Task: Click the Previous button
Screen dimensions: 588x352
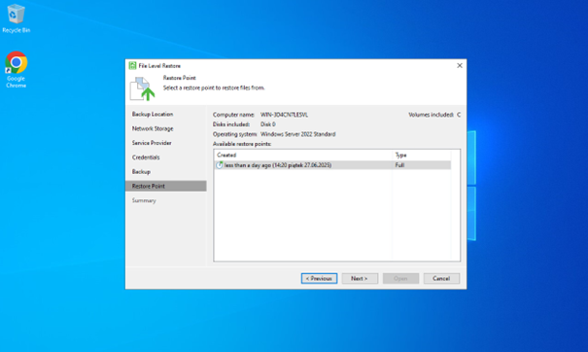Action: [x=319, y=278]
